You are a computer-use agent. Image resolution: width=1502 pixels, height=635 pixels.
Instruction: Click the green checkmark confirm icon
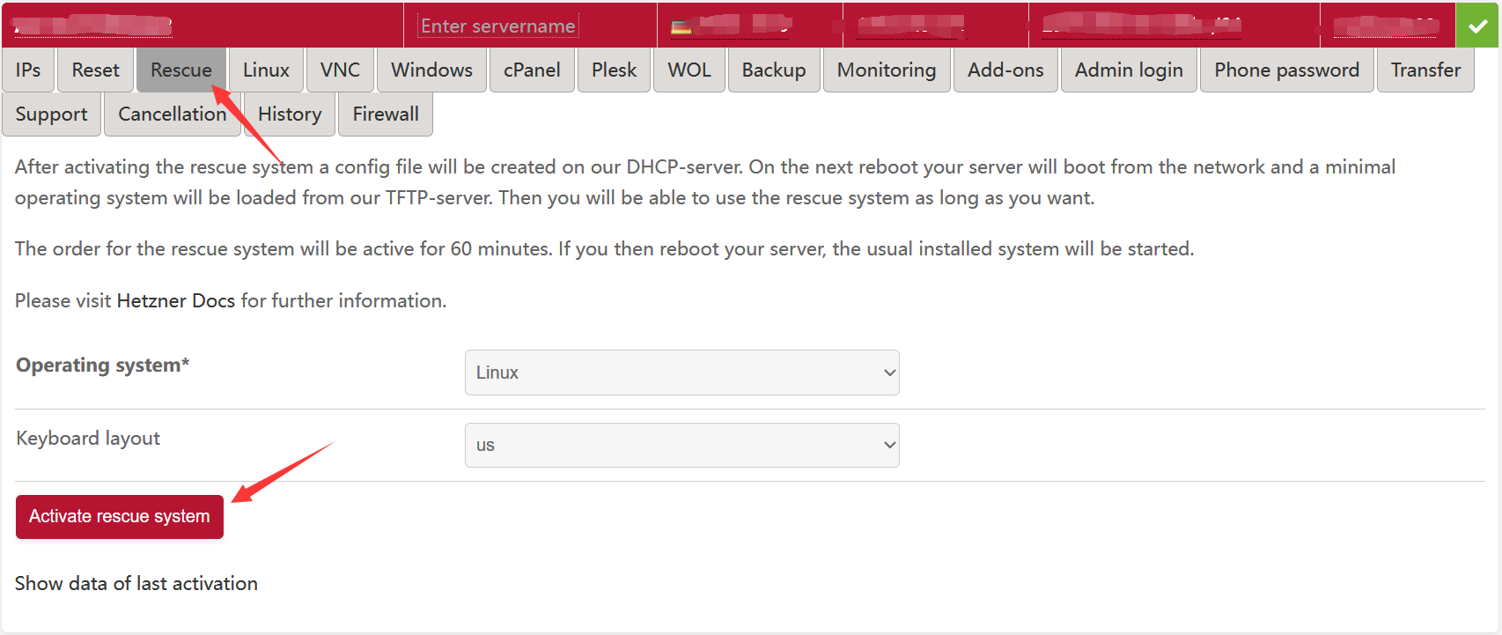[x=1477, y=26]
